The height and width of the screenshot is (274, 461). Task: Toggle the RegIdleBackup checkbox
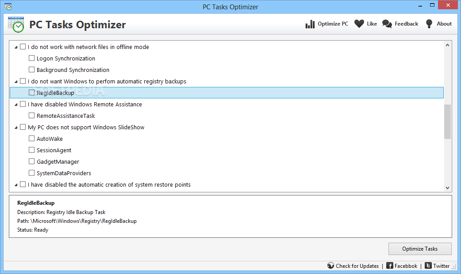point(31,92)
